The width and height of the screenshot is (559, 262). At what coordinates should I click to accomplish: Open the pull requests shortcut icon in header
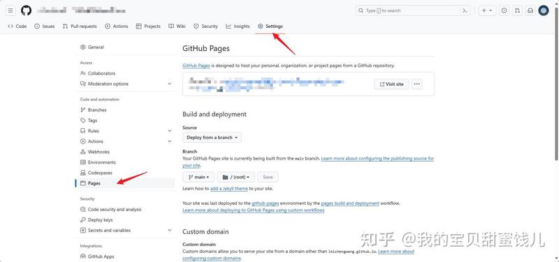[x=517, y=10]
